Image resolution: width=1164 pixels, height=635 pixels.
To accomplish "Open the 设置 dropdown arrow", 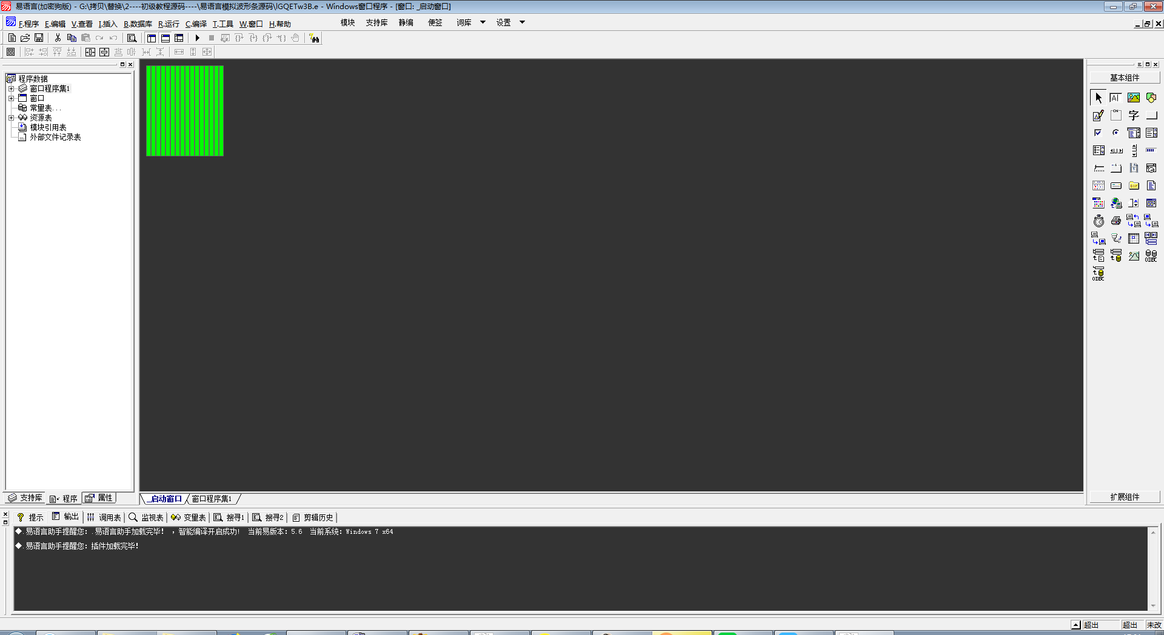I will tap(522, 22).
